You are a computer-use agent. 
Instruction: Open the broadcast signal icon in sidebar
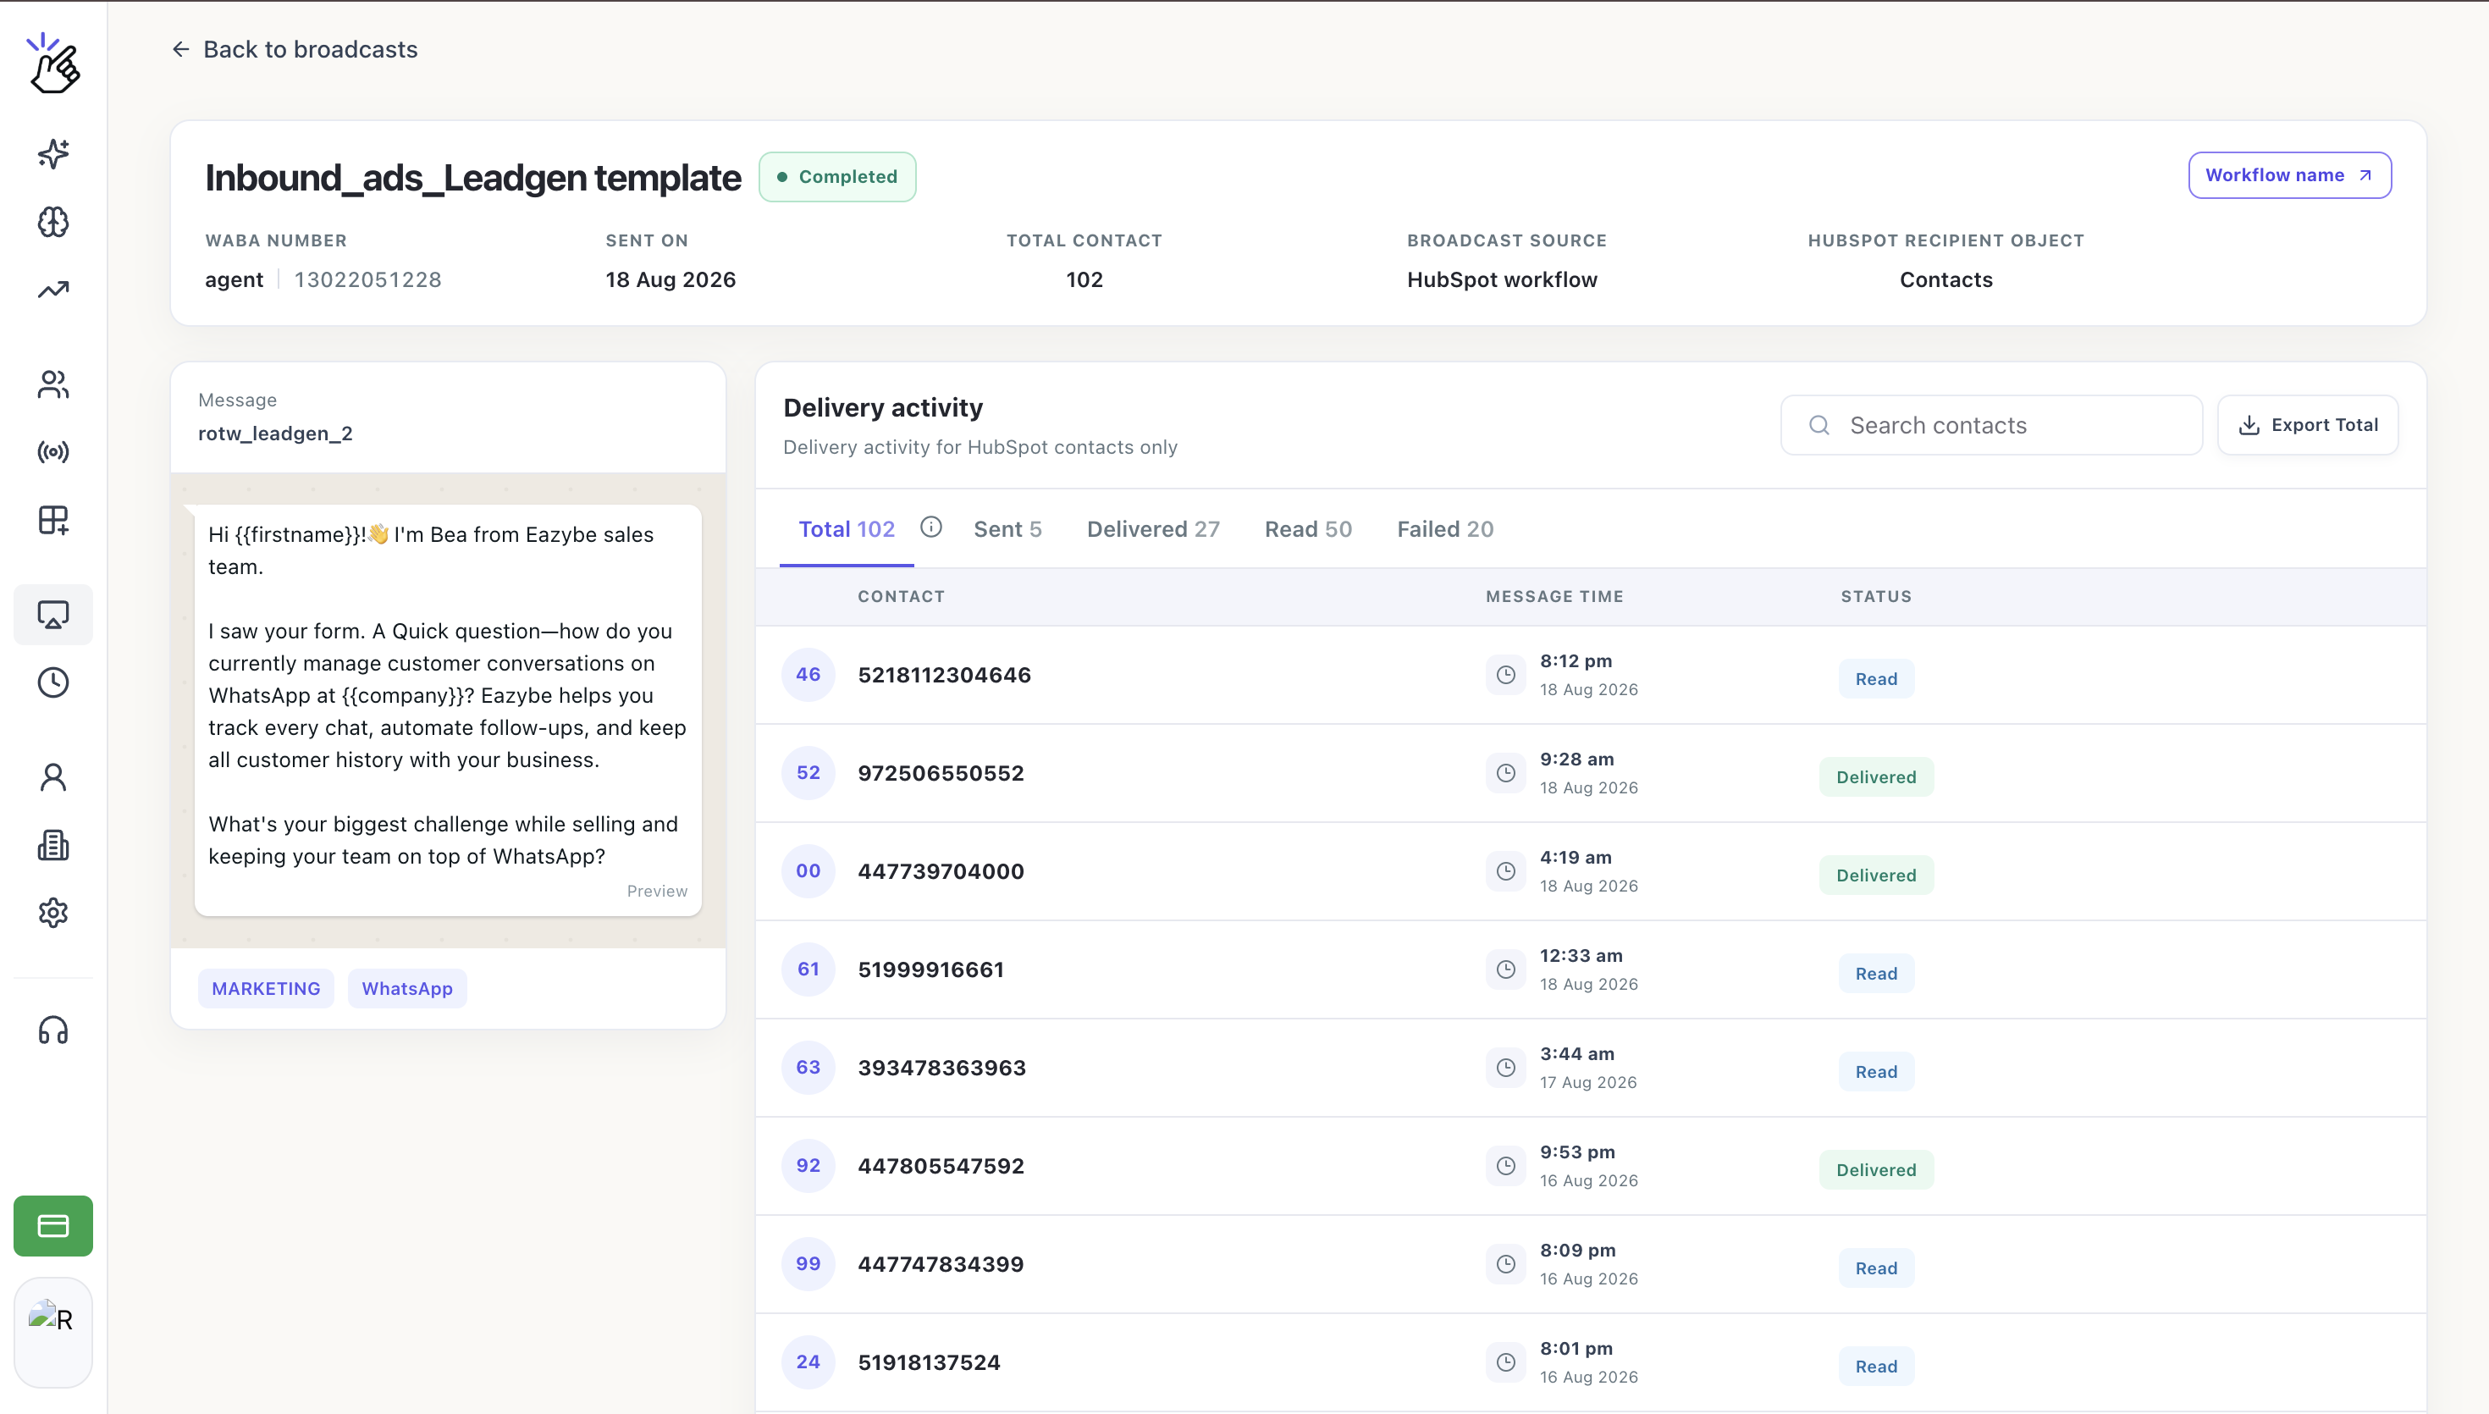click(53, 451)
